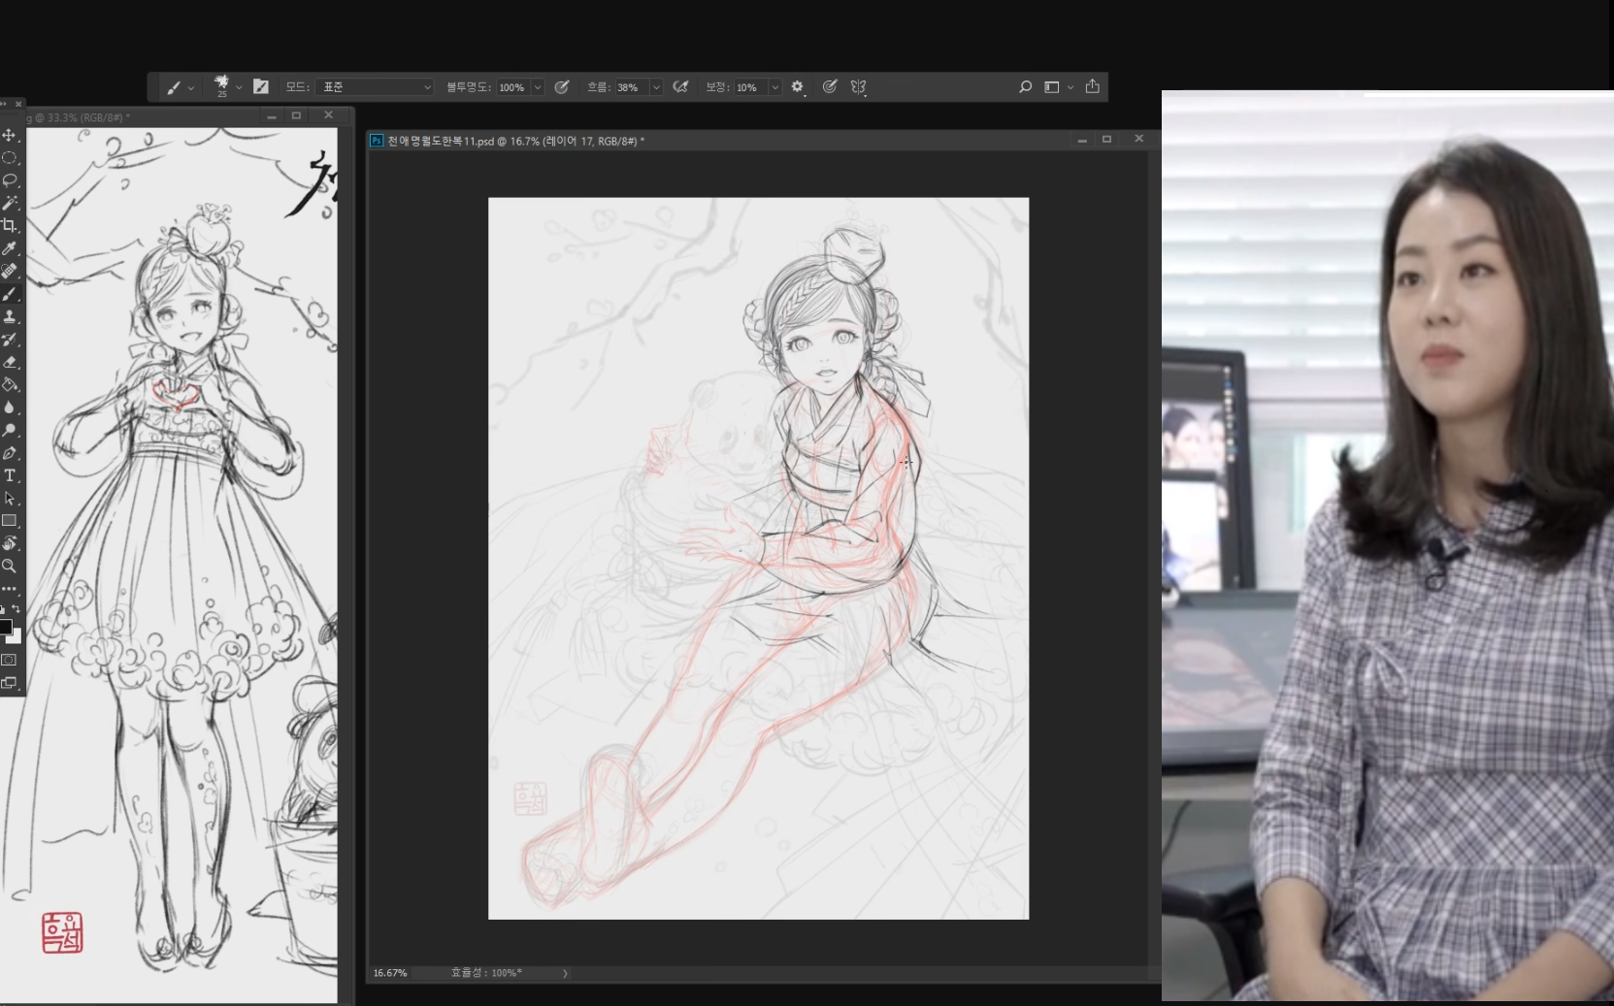Open the flow slider dropdown arrow
Screen dimensions: 1614x1006
pyautogui.click(x=656, y=87)
